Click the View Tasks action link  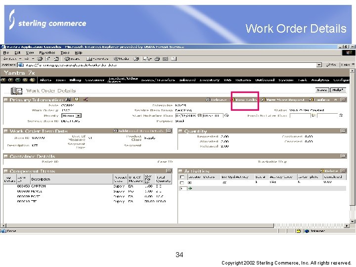245,100
